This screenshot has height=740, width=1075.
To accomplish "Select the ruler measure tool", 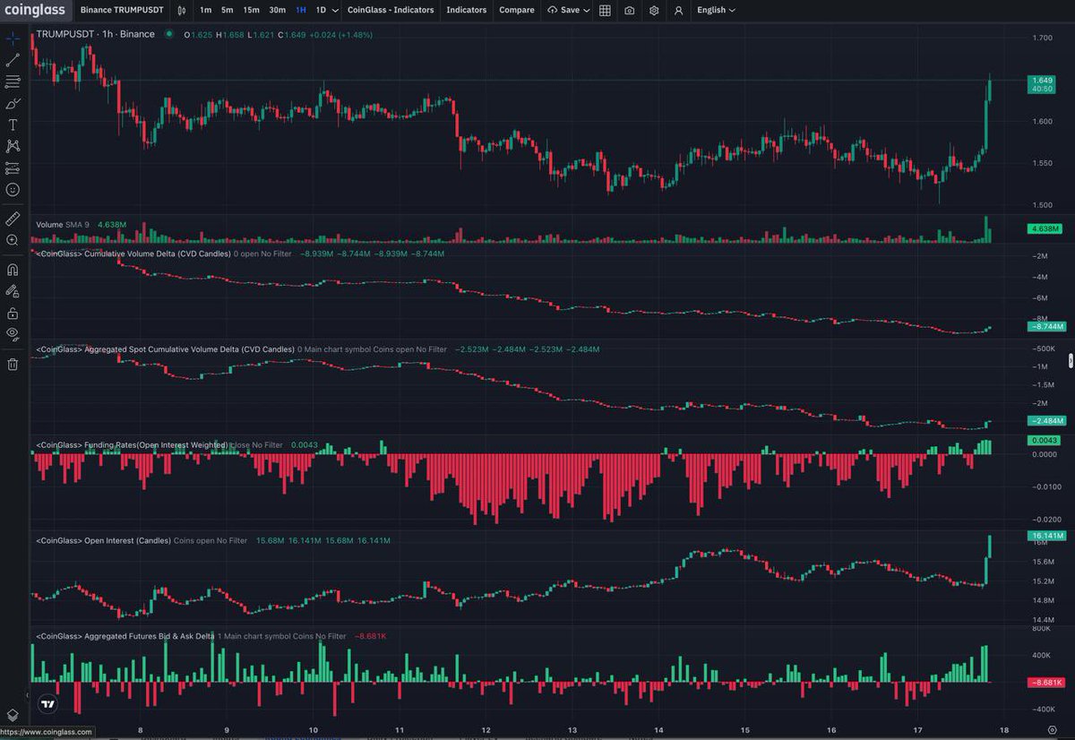I will pyautogui.click(x=13, y=218).
